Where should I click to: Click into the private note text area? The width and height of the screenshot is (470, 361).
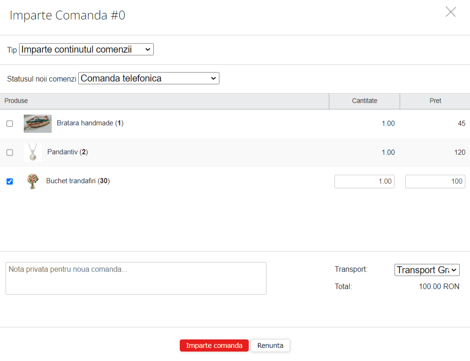[x=136, y=278]
